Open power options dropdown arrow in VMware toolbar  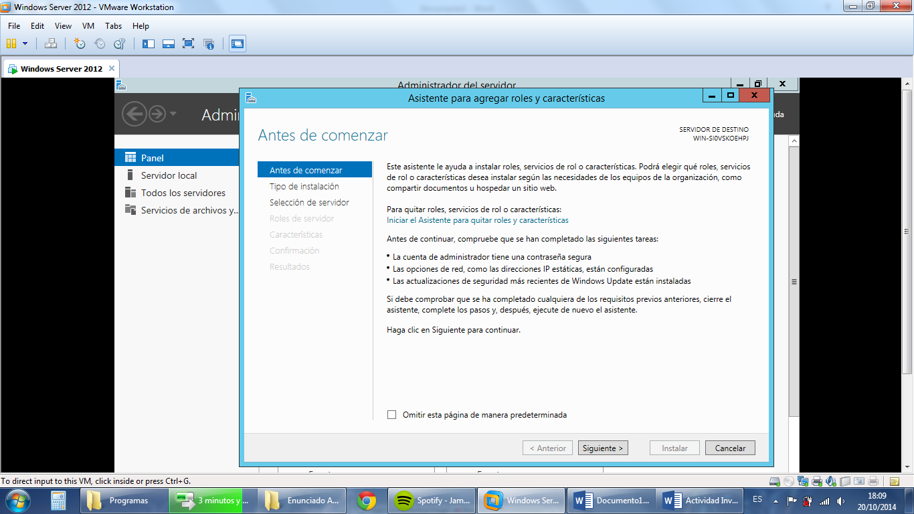[x=25, y=44]
